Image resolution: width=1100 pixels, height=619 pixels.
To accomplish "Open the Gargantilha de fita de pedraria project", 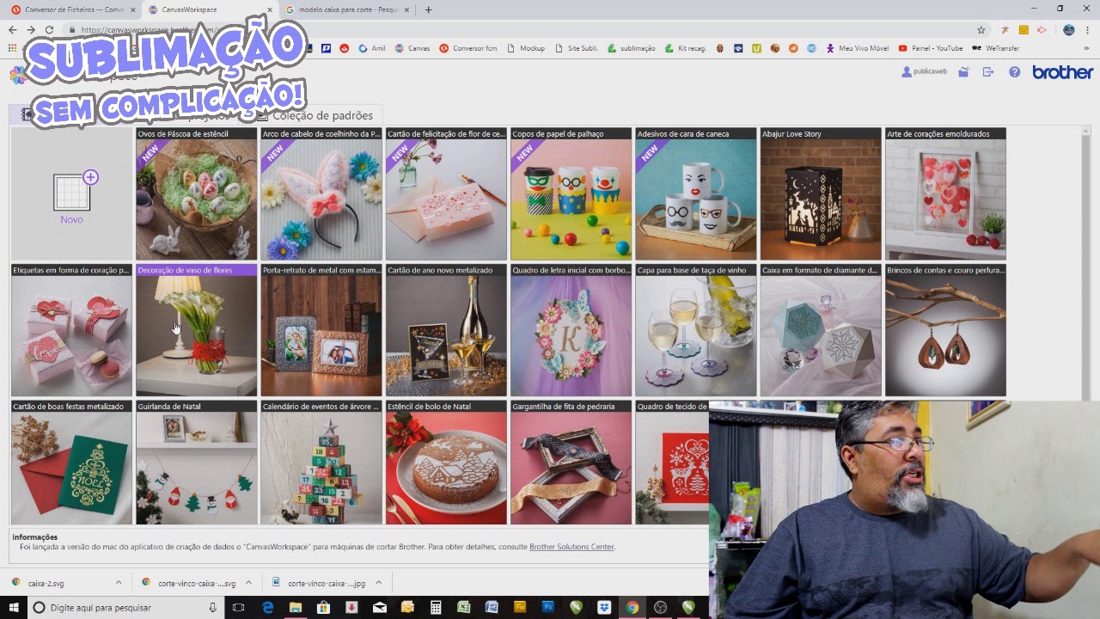I will (x=571, y=463).
